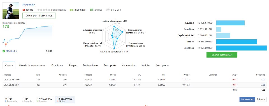Image resolution: width=269 pixels, height=106 pixels.
Task: Switch to the Riesgos tab
Action: tap(73, 65)
